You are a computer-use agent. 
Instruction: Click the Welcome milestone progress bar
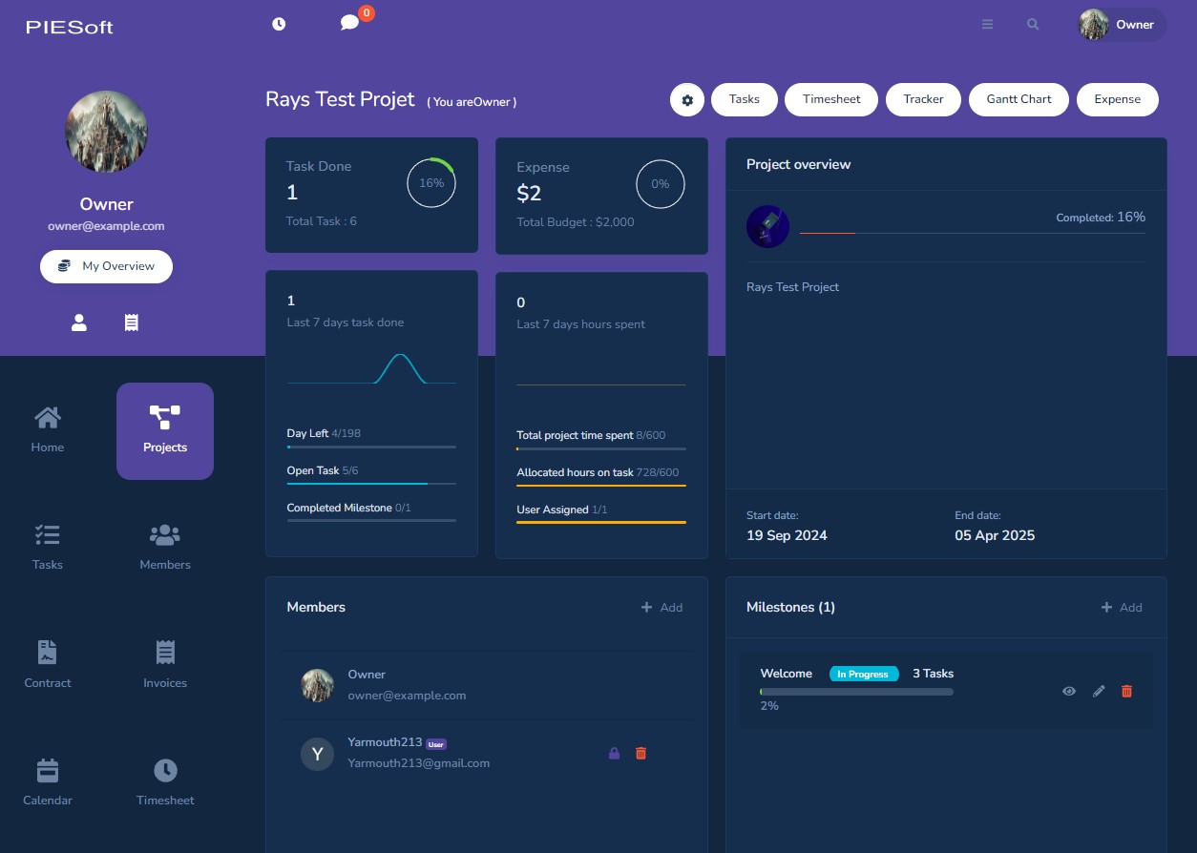pos(856,692)
